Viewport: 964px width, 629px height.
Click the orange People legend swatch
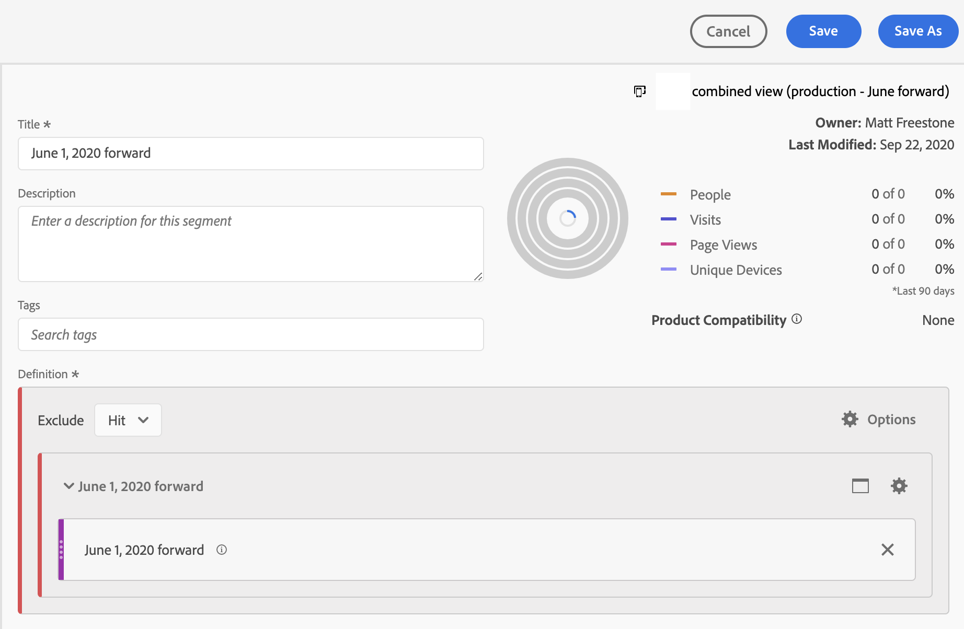pyautogui.click(x=669, y=194)
